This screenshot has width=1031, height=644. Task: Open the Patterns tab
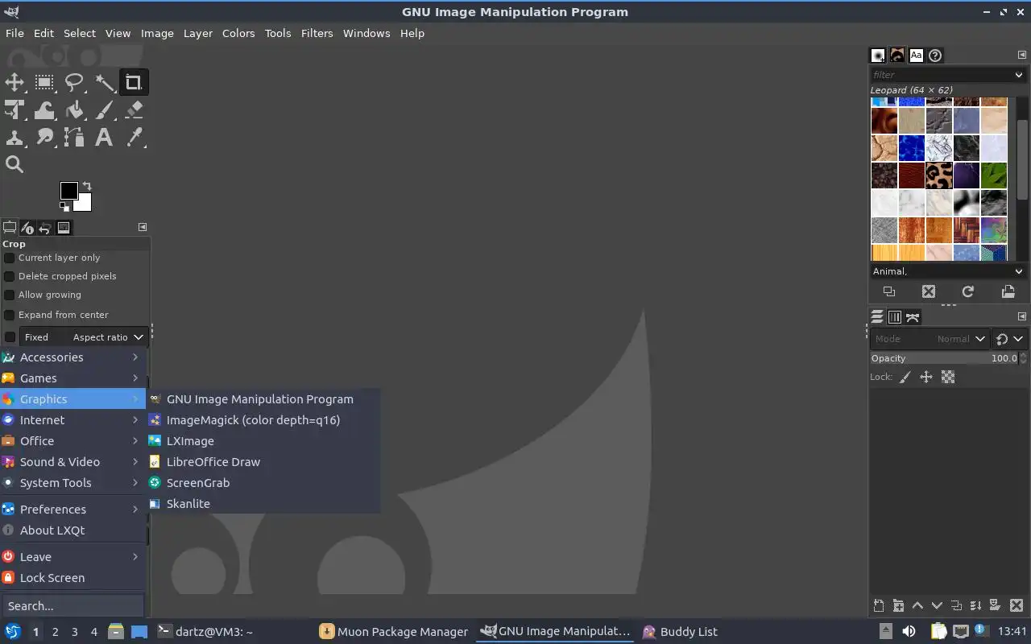click(x=896, y=56)
